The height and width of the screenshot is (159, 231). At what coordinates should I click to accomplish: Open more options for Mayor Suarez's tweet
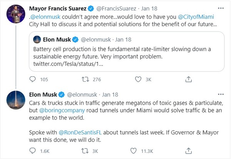coord(220,7)
